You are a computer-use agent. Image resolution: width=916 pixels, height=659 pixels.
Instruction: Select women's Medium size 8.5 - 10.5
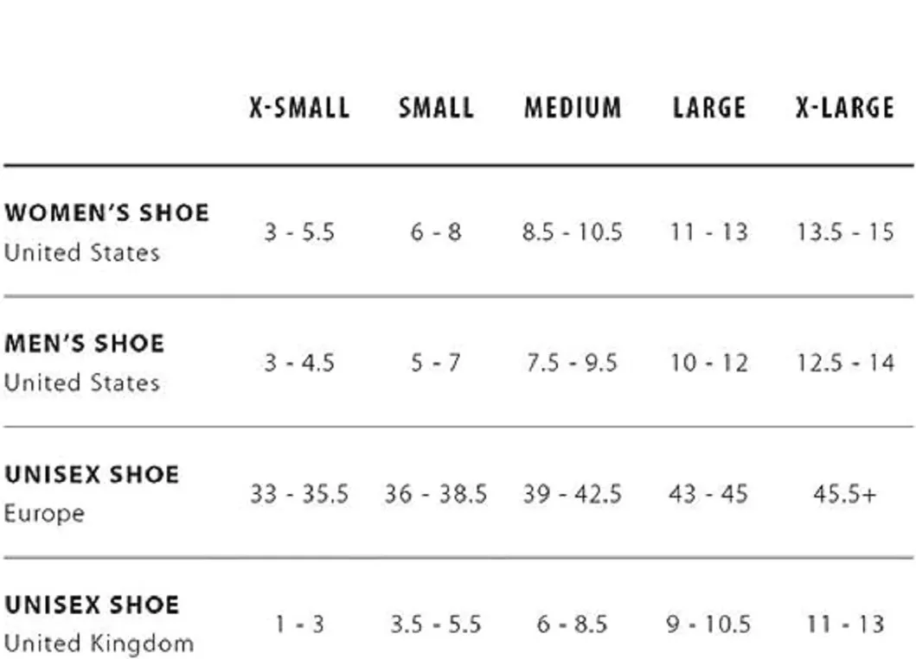[573, 232]
